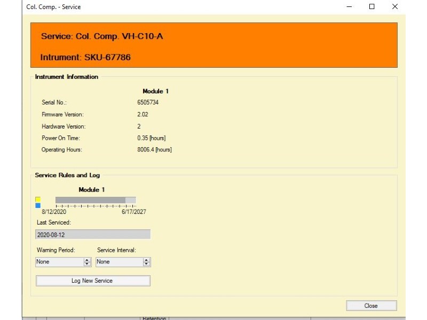This screenshot has width=427, height=320.
Task: Click operating hours value 8006.4 [hours]
Action: pos(154,150)
